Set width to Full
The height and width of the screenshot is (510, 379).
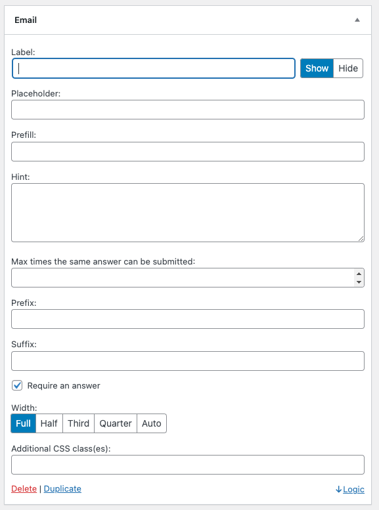point(24,423)
